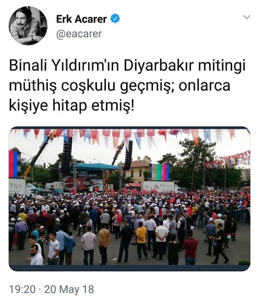Screen dimensions: 259x300
Task: Expand the tweet options chevron
Action: click(246, 17)
